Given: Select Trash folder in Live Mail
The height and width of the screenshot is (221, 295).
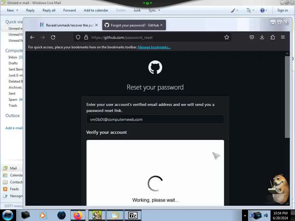Looking at the screenshot, I should click(x=13, y=105).
